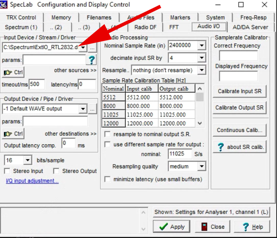Click Shown: Settings for Analyser 1 button
Screen dimensions: 277x238
pos(212,212)
